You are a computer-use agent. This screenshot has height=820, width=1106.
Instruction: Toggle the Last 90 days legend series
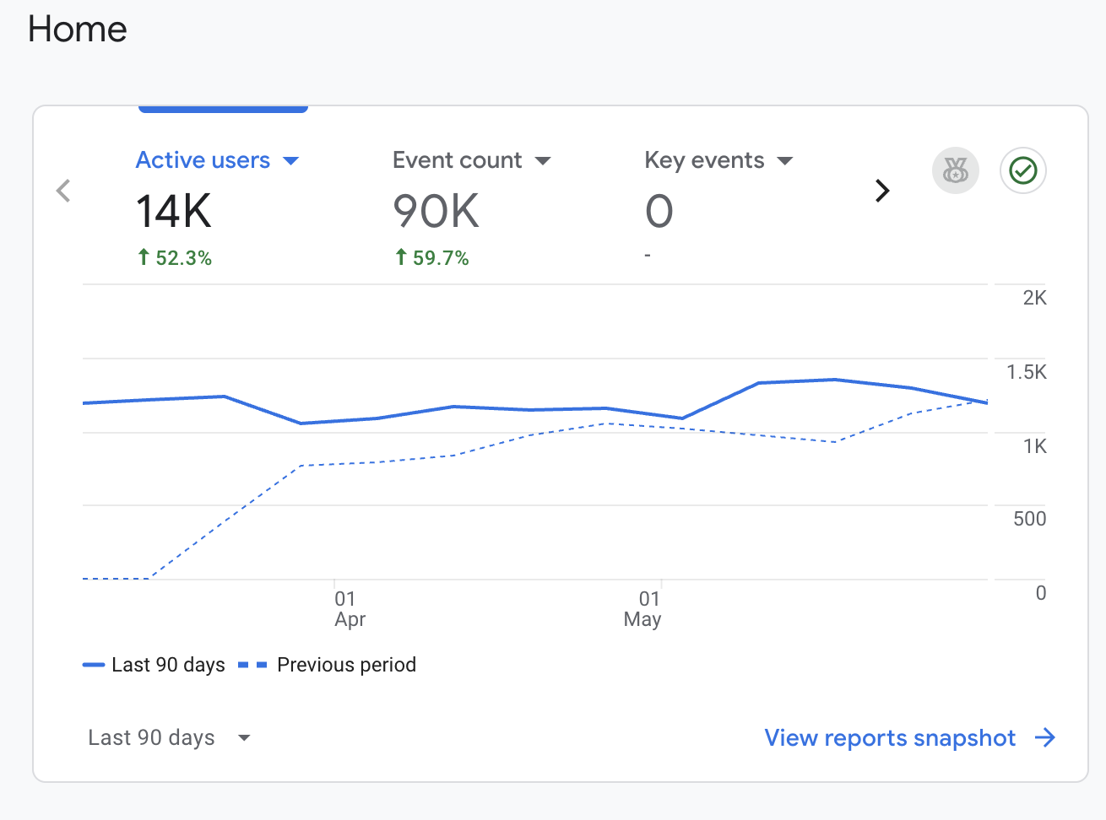154,665
